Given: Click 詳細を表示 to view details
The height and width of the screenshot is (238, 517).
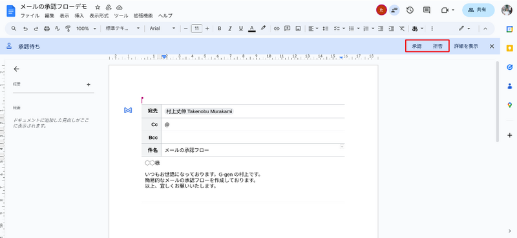Looking at the screenshot, I should coord(466,47).
